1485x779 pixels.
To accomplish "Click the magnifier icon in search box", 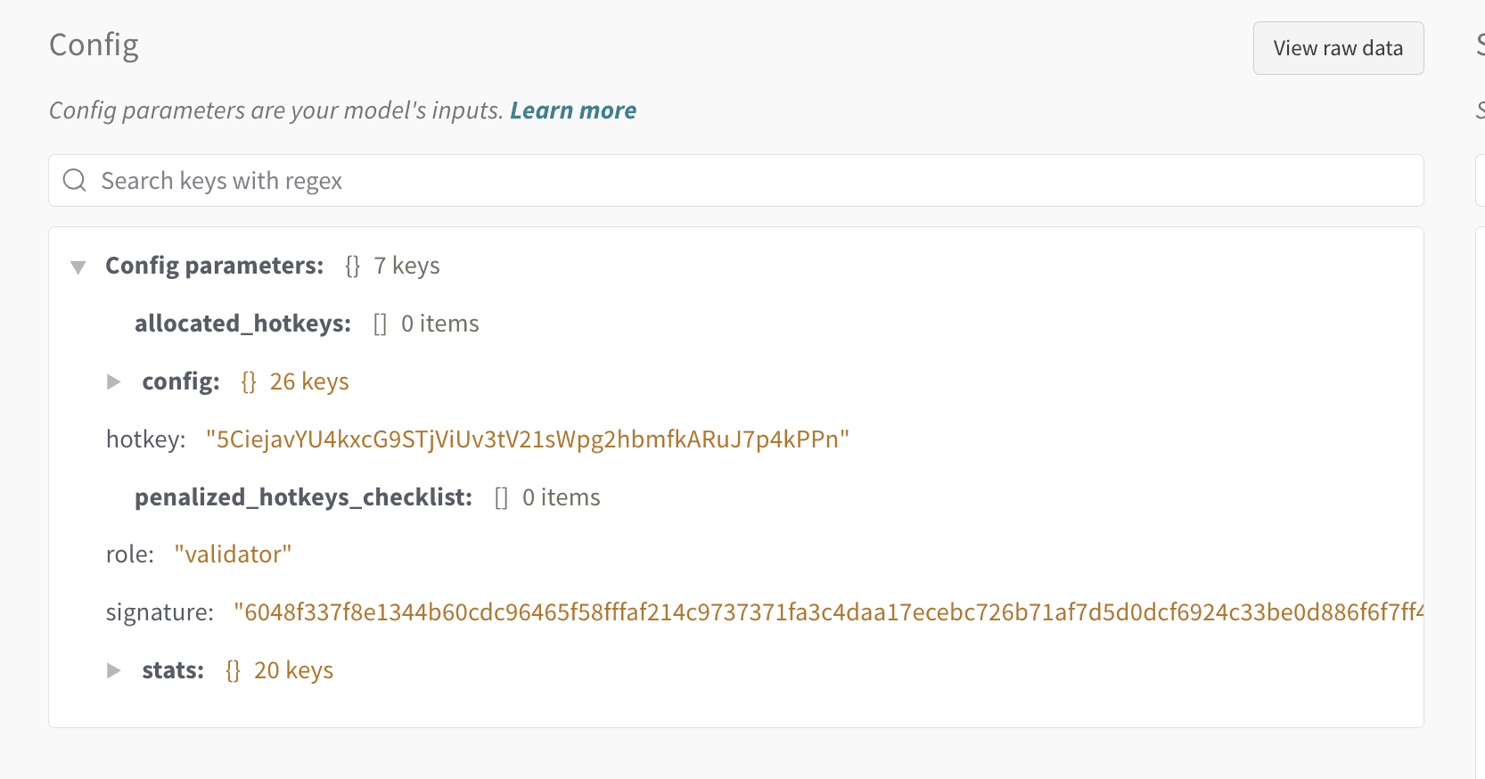I will click(x=75, y=181).
